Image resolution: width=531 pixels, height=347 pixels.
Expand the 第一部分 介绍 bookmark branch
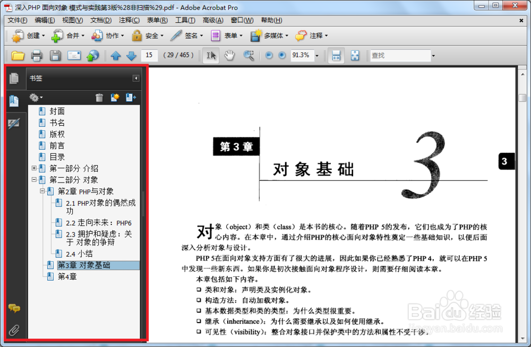[x=33, y=168]
